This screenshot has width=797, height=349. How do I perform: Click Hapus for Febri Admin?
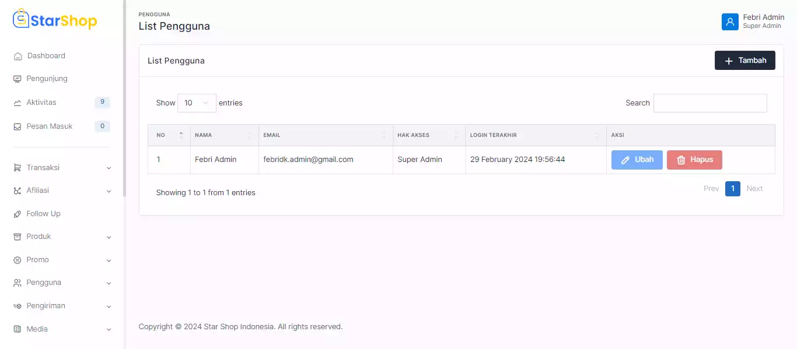click(x=694, y=160)
